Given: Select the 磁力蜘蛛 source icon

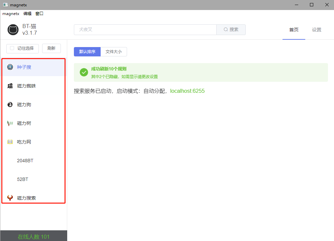Looking at the screenshot, I should click(x=10, y=86).
